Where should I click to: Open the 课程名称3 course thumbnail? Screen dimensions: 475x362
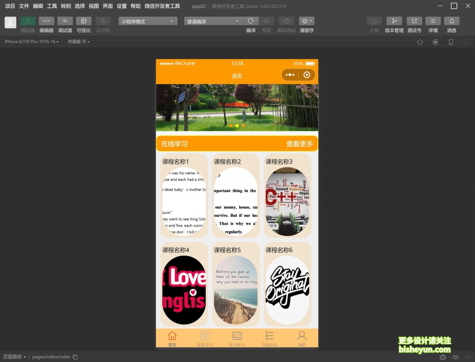tap(287, 202)
